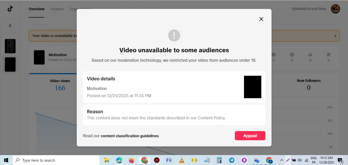Open the clock and date flyout

(327, 160)
